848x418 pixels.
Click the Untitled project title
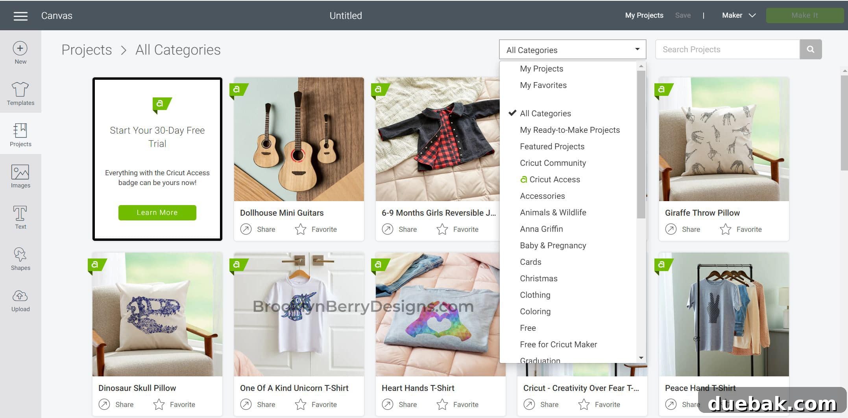point(345,16)
